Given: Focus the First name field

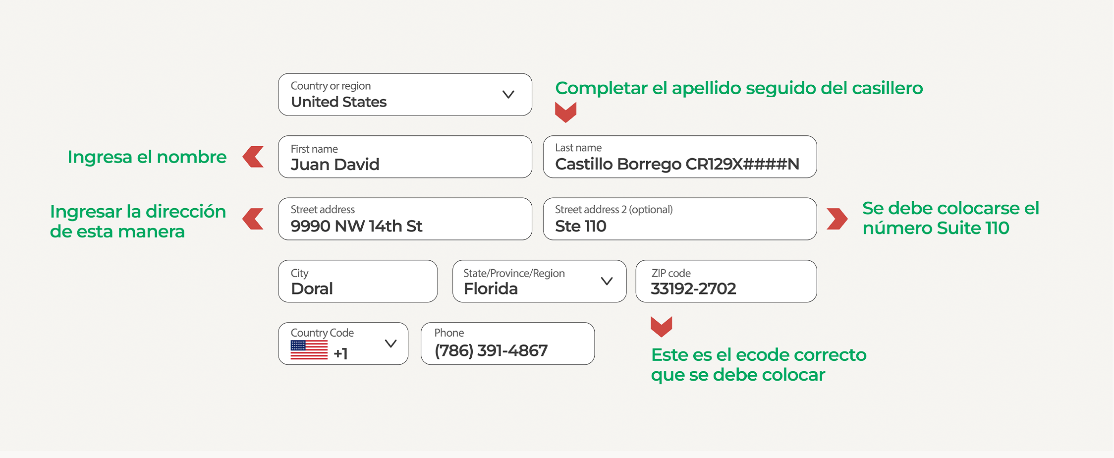Looking at the screenshot, I should point(405,157).
